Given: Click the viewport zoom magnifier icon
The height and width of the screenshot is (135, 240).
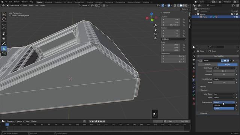Looking at the screenshot, I should pos(155,25).
